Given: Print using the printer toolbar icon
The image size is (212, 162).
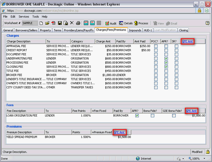Looking at the screenshot, I should (78, 23).
